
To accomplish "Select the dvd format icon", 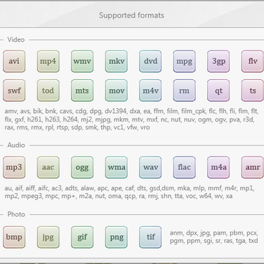I will pyautogui.click(x=150, y=61).
